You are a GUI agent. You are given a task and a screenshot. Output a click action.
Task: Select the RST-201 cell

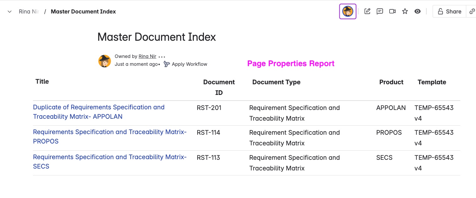209,108
